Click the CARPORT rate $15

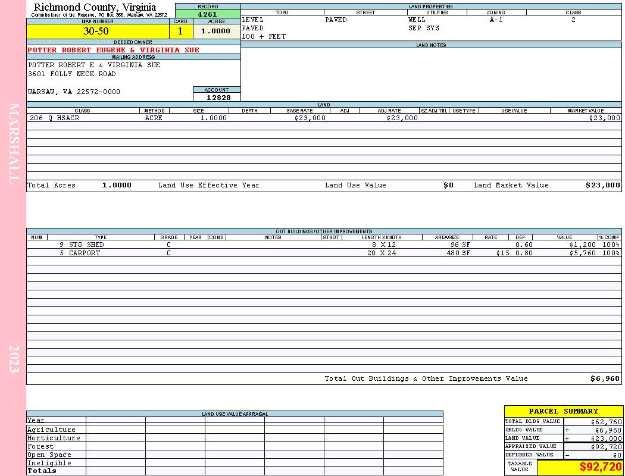tap(502, 253)
